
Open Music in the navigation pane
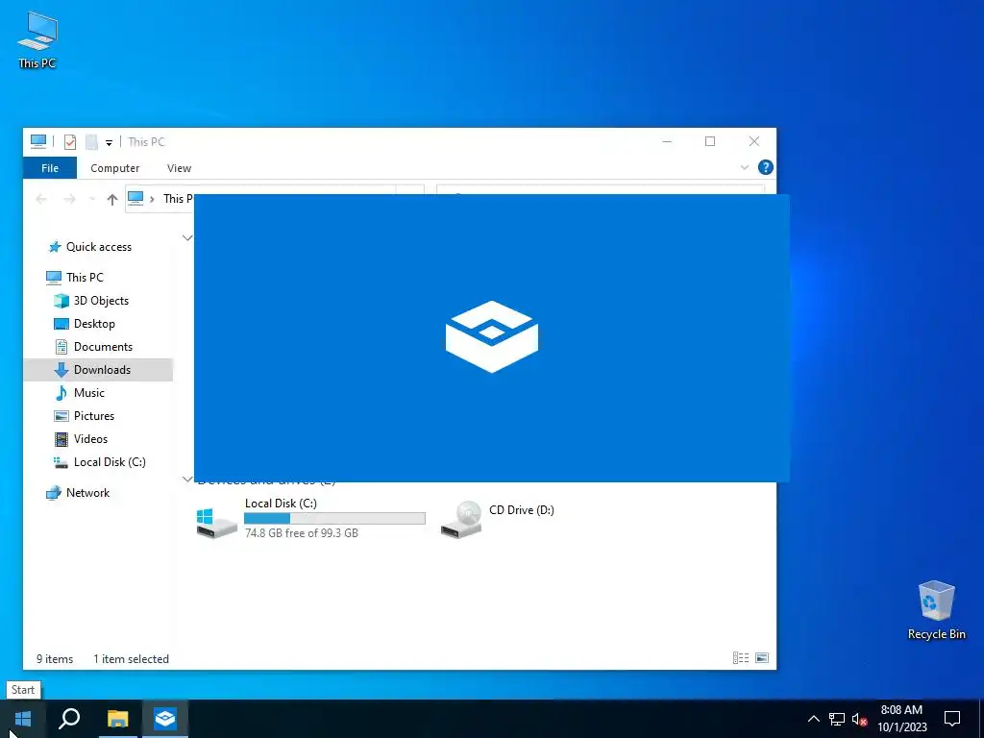[89, 393]
